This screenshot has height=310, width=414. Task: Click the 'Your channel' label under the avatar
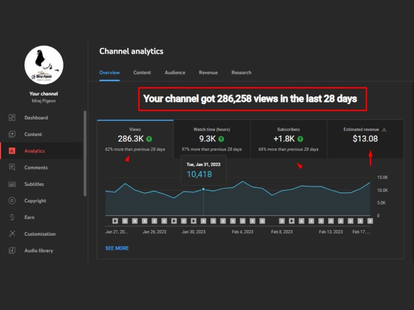point(43,93)
